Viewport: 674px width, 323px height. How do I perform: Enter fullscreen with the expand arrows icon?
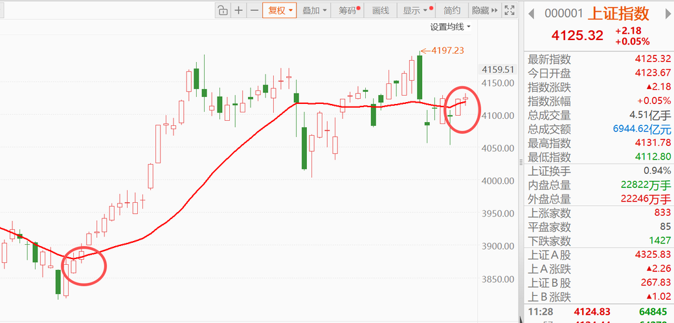coord(510,10)
